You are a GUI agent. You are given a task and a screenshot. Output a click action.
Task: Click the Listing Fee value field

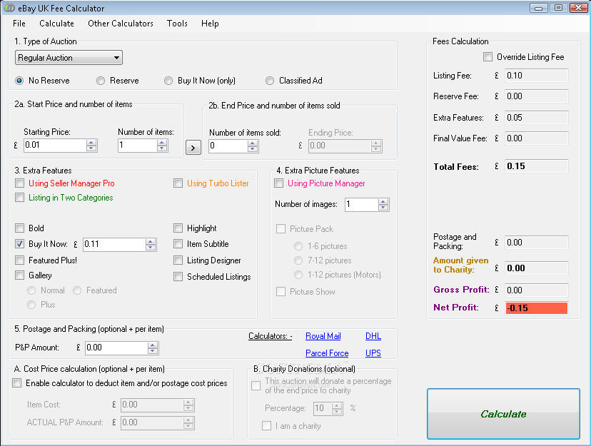click(x=536, y=76)
